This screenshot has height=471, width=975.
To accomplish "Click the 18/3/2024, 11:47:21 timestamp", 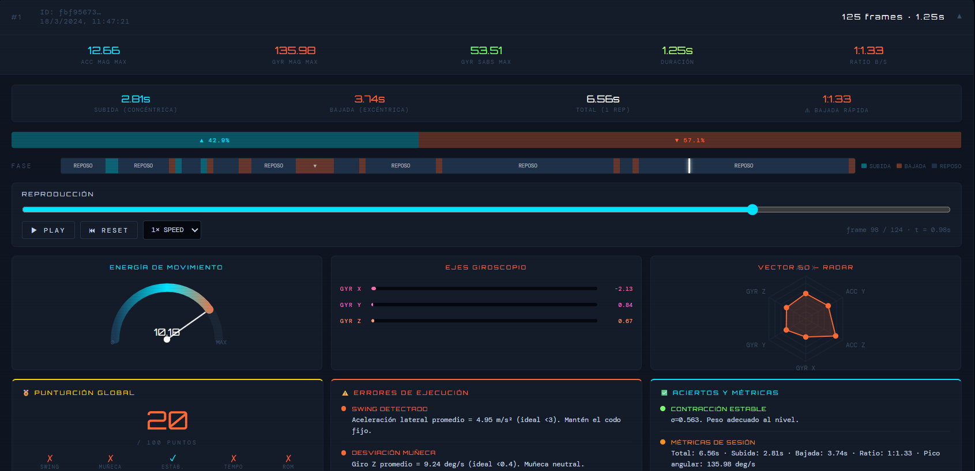I will pyautogui.click(x=85, y=21).
